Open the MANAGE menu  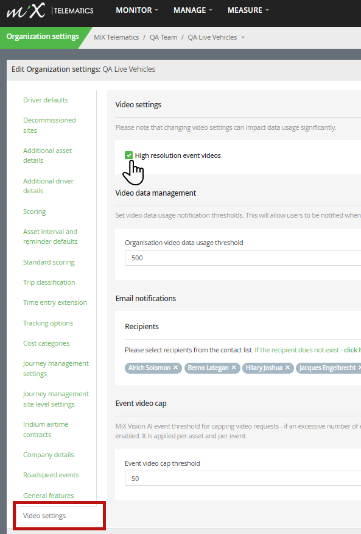192,10
